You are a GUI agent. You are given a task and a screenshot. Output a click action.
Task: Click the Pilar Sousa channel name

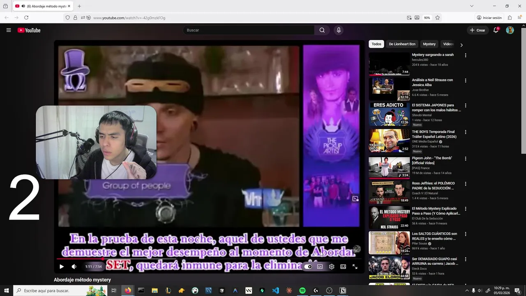(x=420, y=243)
